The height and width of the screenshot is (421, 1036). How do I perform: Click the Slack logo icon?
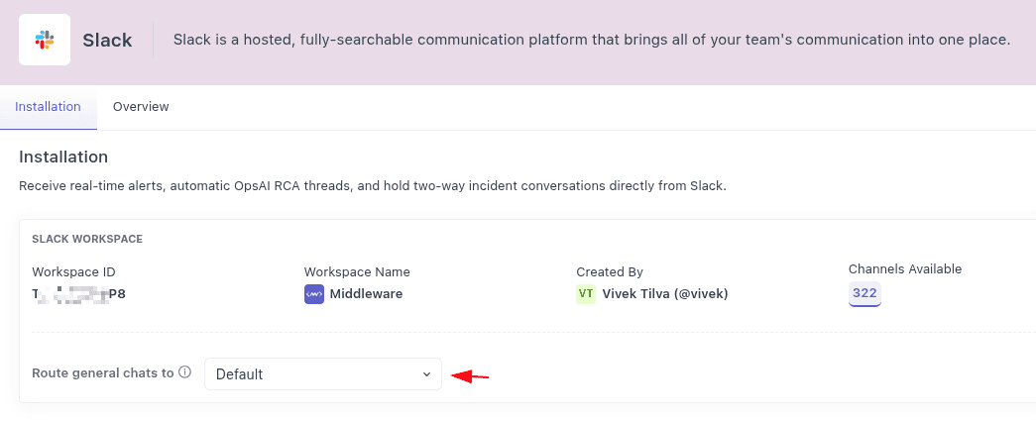[45, 40]
